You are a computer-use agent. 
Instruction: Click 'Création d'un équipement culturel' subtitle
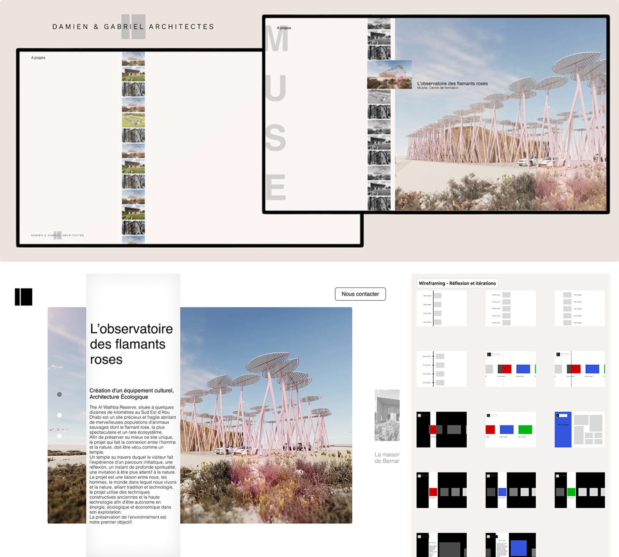click(x=132, y=394)
